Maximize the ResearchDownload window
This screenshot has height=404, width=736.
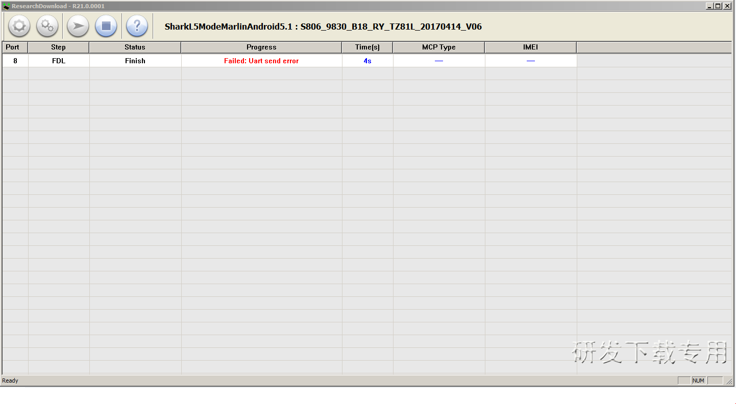coord(718,6)
